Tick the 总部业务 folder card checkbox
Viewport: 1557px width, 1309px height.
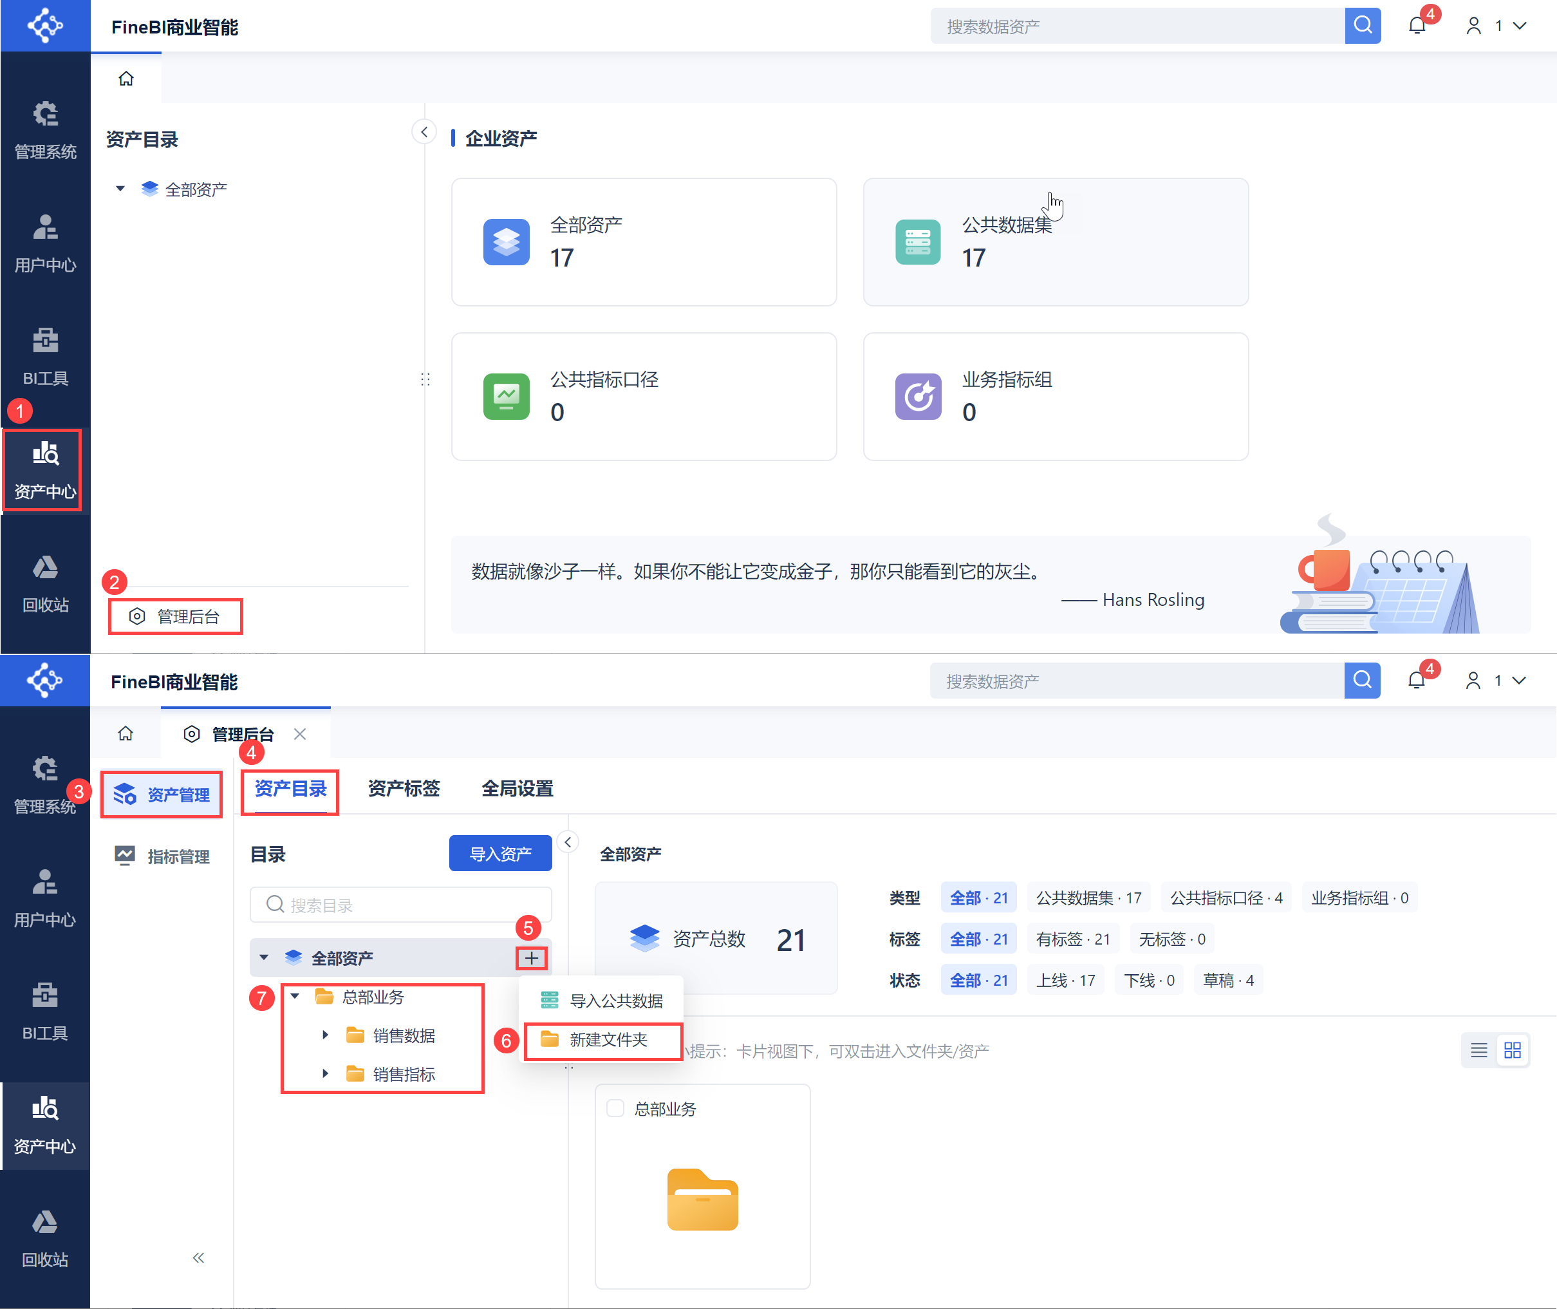click(615, 1108)
